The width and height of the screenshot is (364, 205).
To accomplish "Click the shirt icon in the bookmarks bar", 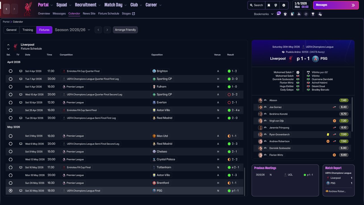I will pos(285,14).
